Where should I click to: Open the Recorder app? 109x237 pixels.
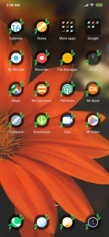coord(42,58)
